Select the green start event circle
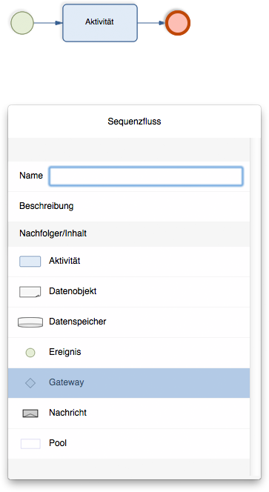This screenshot has width=269, height=492. [22, 22]
